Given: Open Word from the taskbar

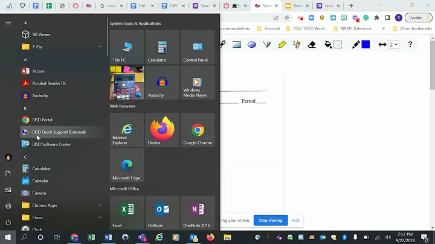Looking at the screenshot, I should pyautogui.click(x=108, y=237).
